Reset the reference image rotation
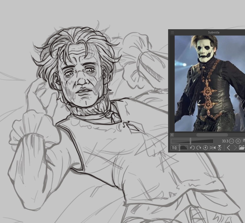 205,148
